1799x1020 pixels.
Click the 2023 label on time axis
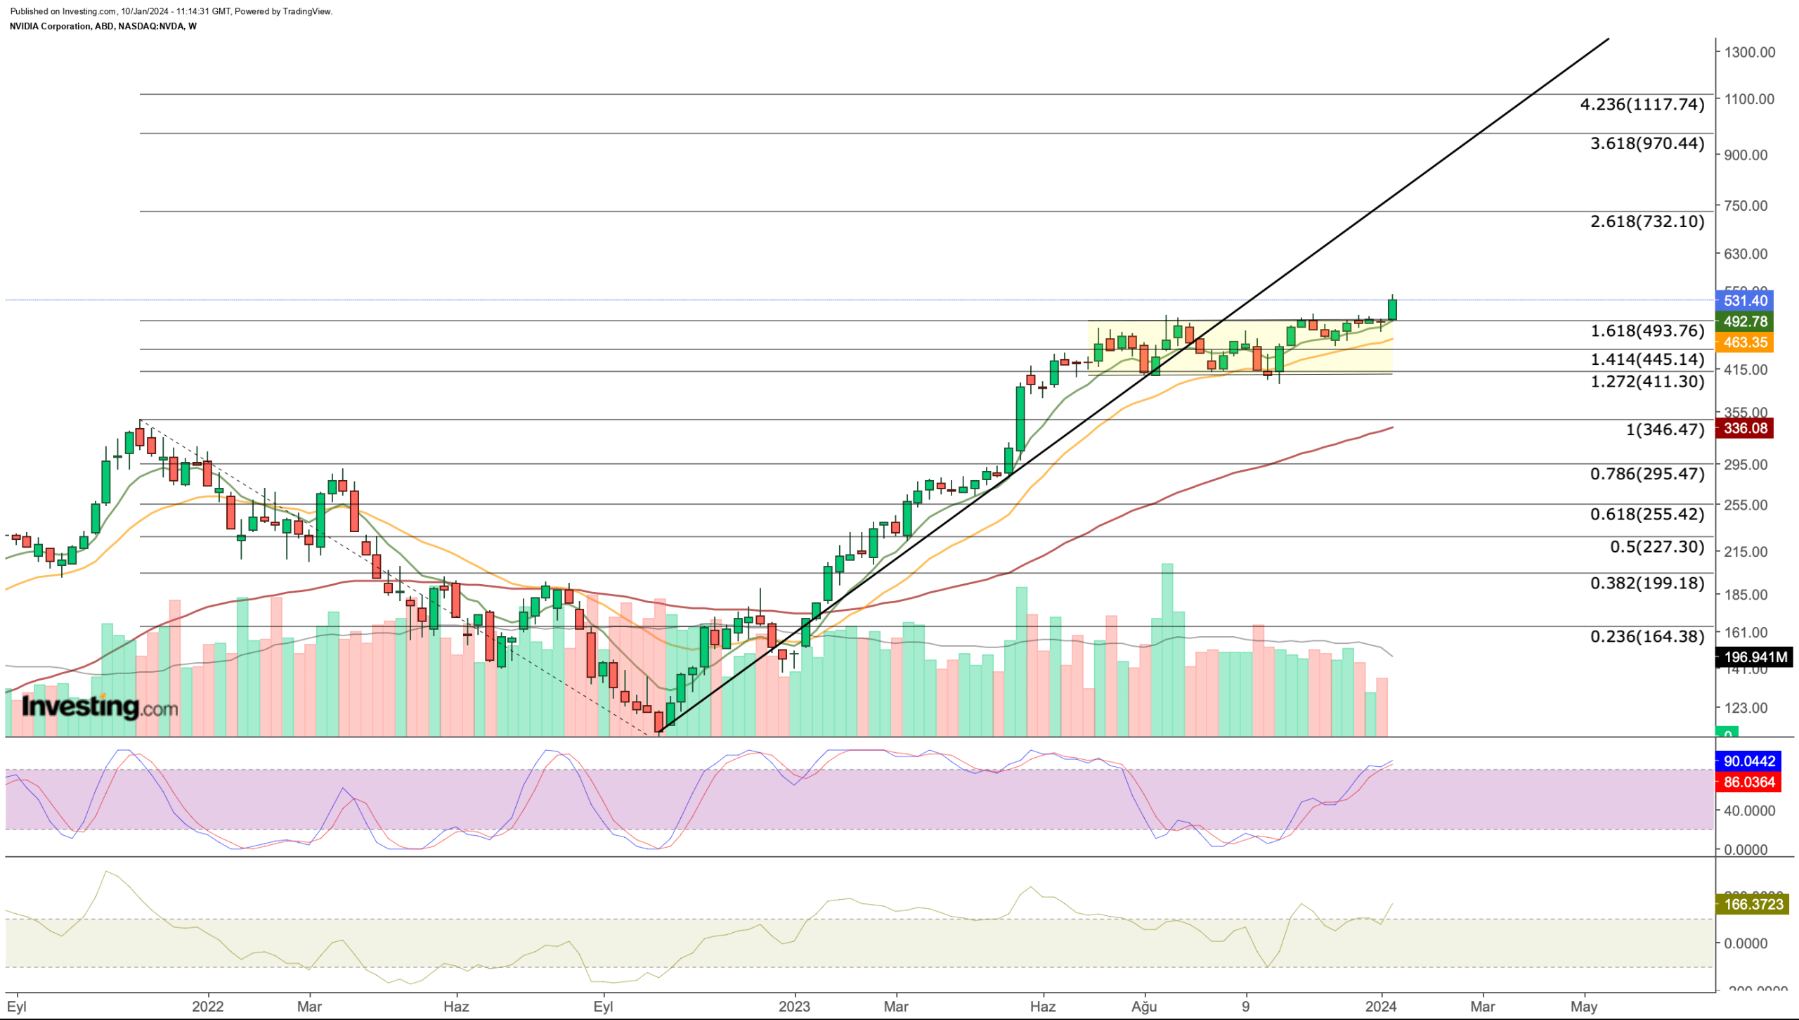coord(794,1007)
